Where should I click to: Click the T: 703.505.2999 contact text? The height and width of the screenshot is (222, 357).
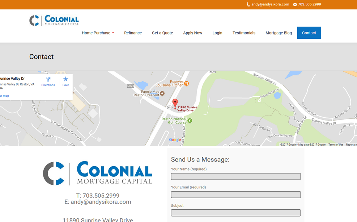click(98, 196)
